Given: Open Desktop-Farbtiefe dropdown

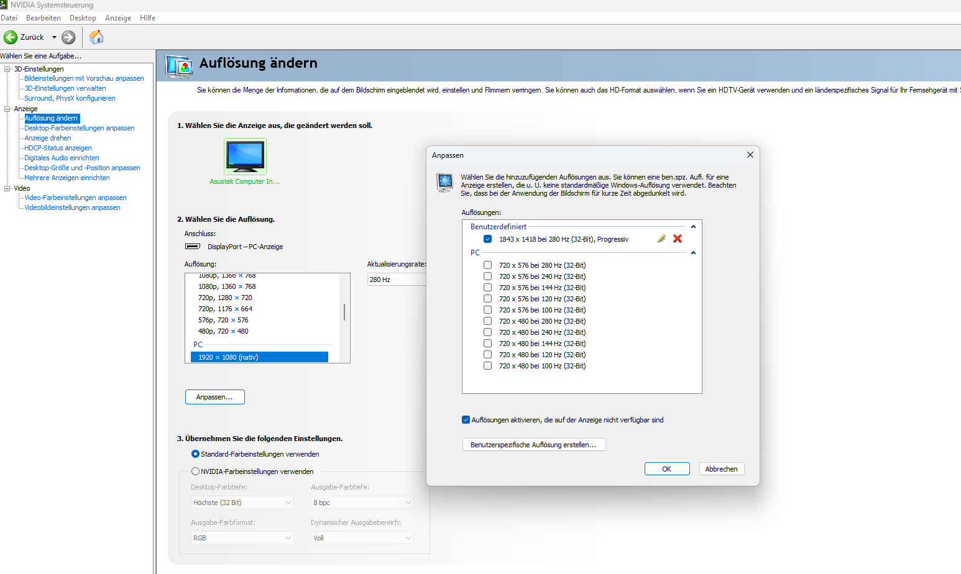Looking at the screenshot, I should [242, 503].
